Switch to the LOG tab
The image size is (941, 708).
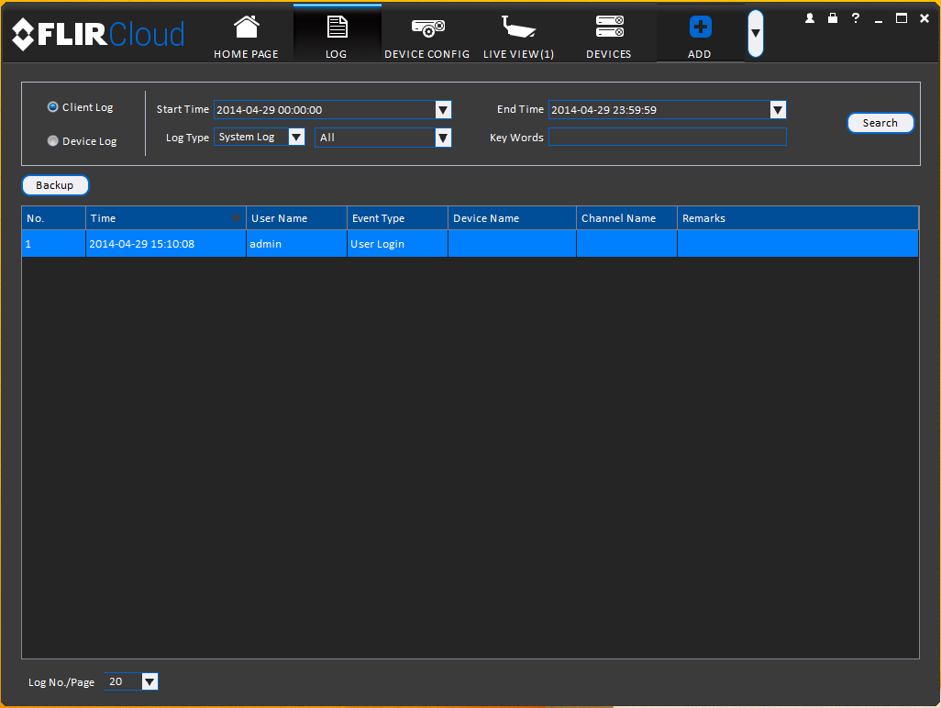[x=337, y=33]
